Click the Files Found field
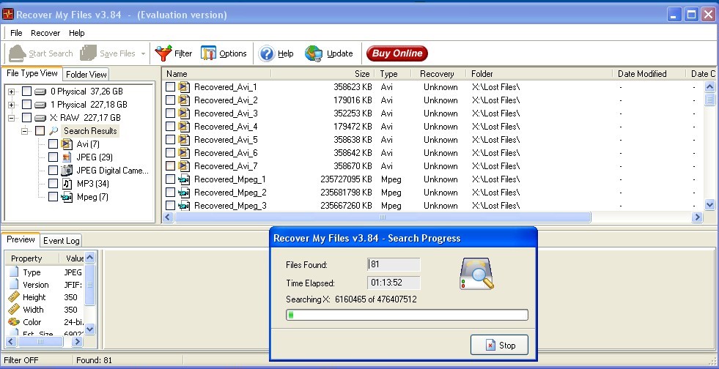719x369 pixels. tap(394, 264)
